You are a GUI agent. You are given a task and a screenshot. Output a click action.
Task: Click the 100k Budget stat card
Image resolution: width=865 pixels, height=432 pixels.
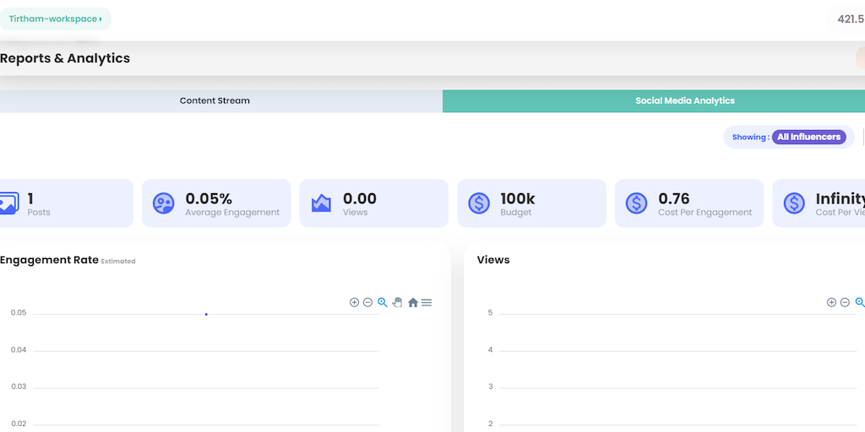[531, 203]
